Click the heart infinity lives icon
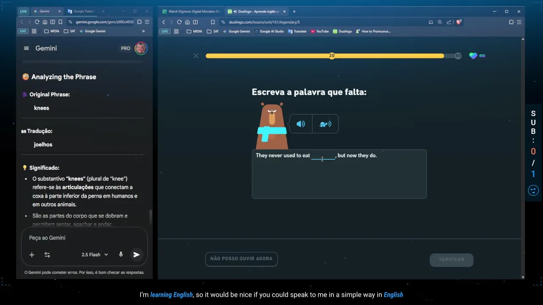The width and height of the screenshot is (543, 305). [x=477, y=55]
